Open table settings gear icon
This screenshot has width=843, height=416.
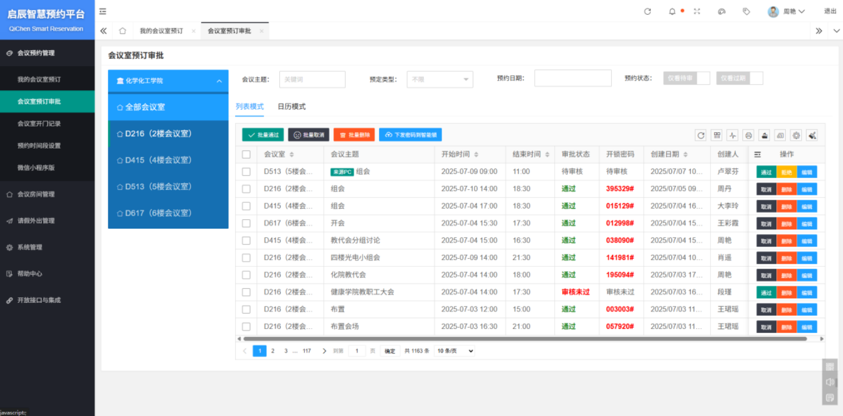pos(796,136)
